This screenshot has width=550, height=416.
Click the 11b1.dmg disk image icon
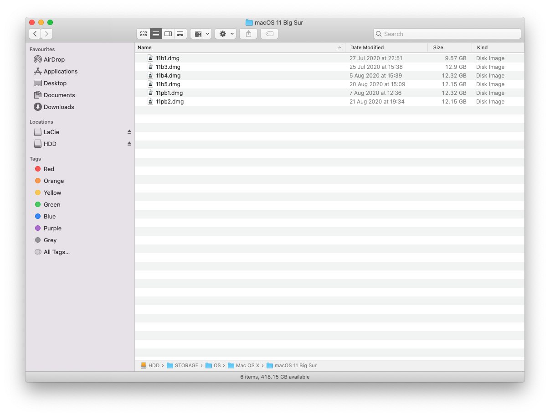[150, 58]
